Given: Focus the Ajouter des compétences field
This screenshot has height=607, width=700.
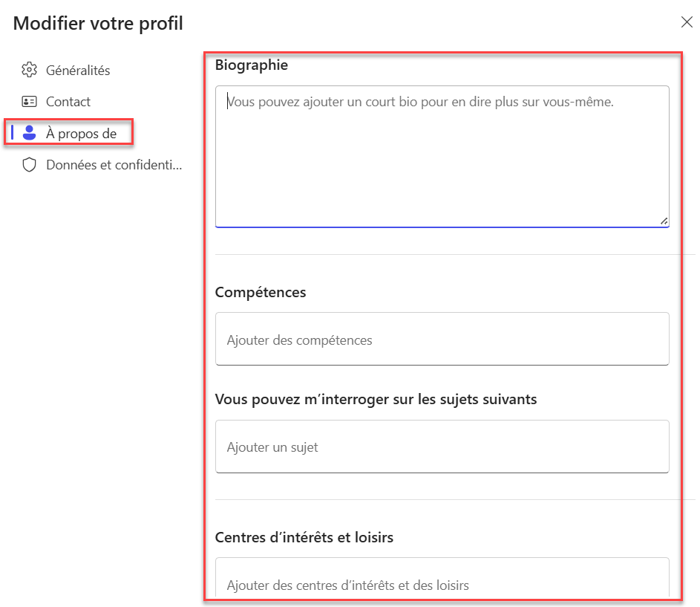Looking at the screenshot, I should [442, 340].
